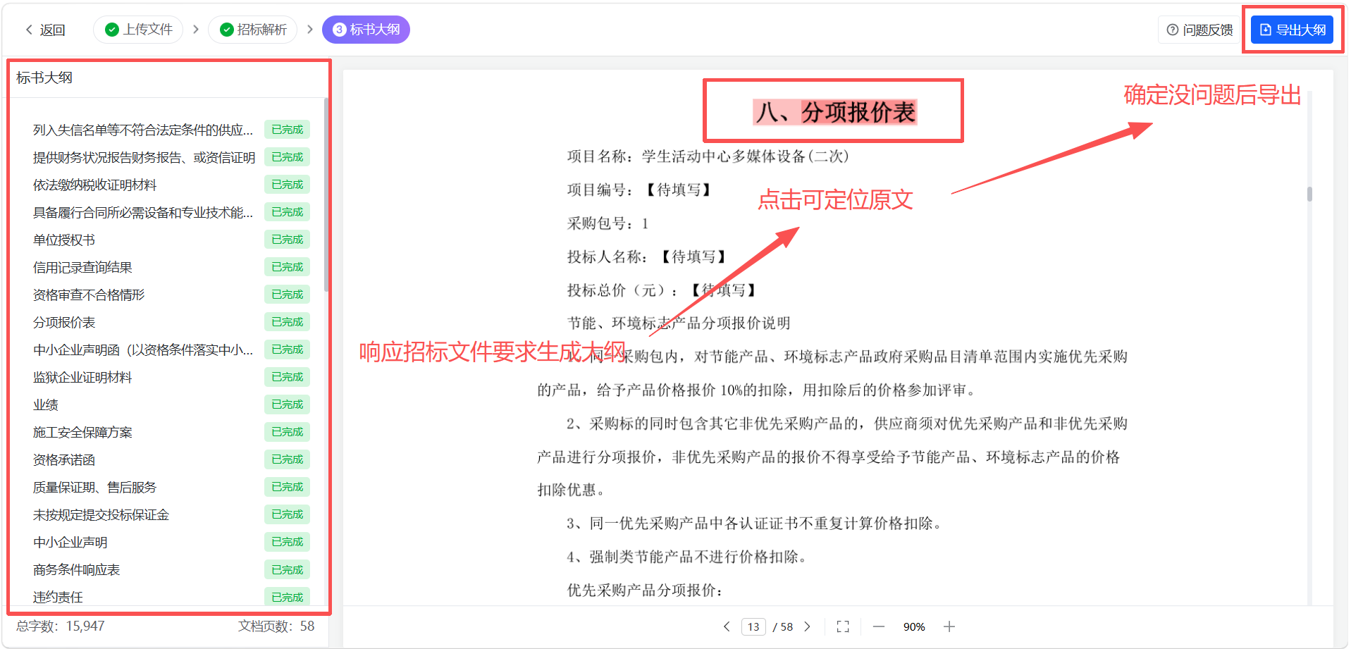Select outline item 资格承诺函
Screen dimensions: 1351x649
point(64,459)
